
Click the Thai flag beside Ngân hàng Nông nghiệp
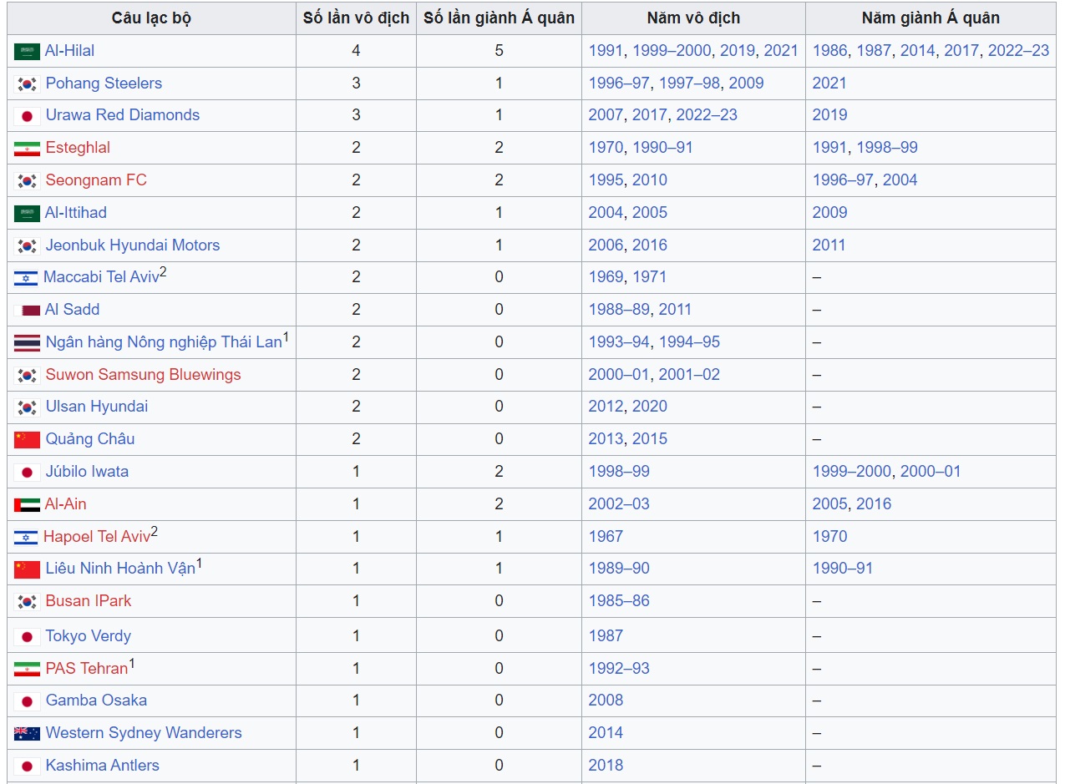(27, 342)
